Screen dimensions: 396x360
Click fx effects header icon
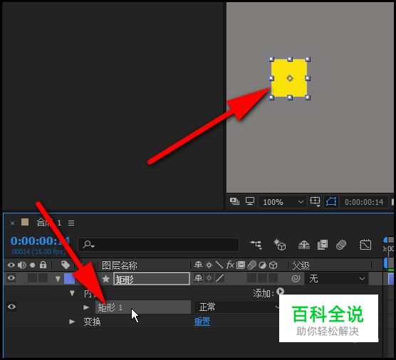[230, 265]
